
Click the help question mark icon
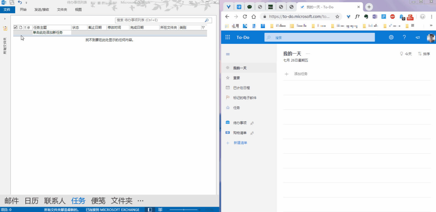[404, 37]
